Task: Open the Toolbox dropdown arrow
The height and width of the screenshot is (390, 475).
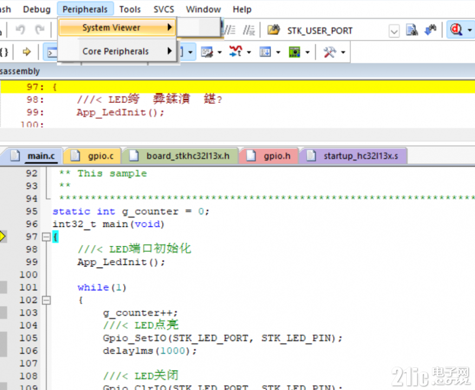Action: 343,53
